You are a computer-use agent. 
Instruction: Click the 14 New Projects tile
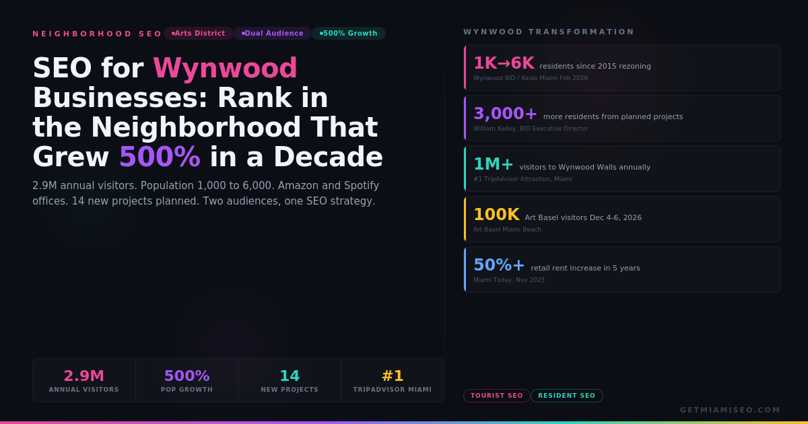tap(290, 380)
